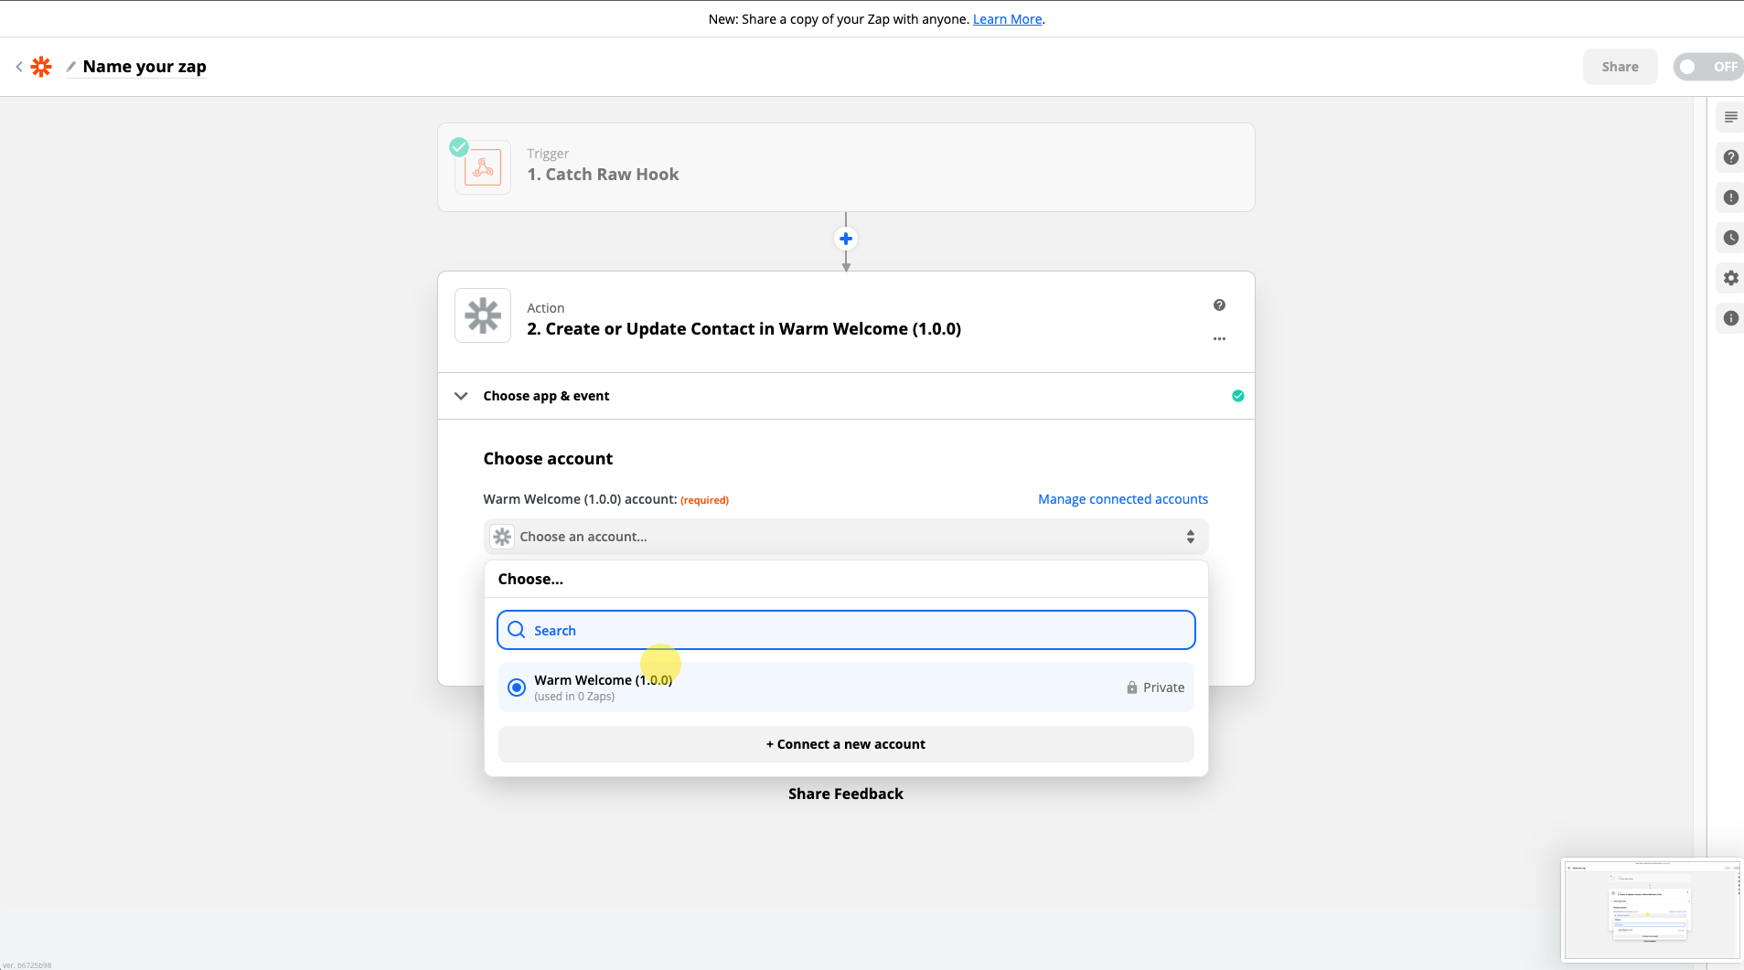Click the back arrow next to Zapier logo

[x=19, y=67]
